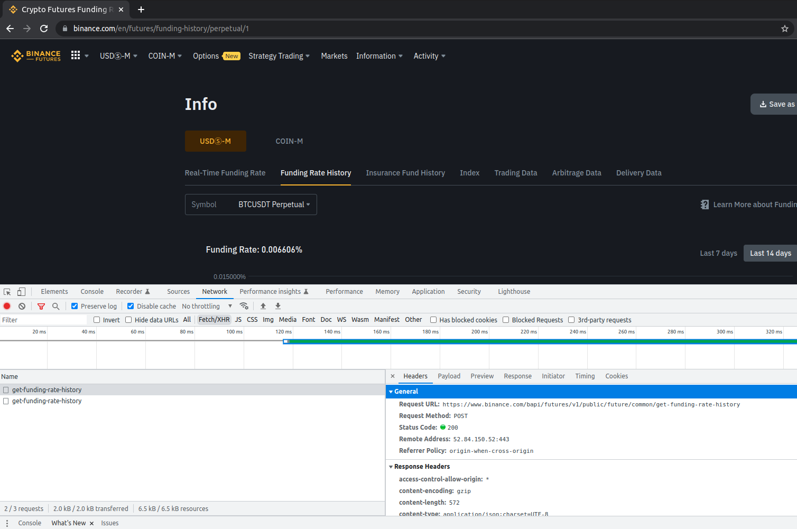Select the Last 7 days range

pos(718,253)
